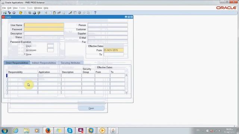
Task: Click the Switch Responsibilities toolbar icon
Action: 30,13
